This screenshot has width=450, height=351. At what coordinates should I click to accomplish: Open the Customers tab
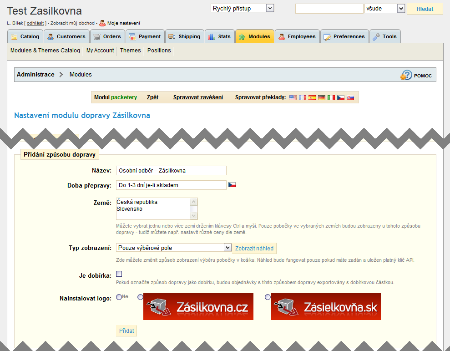(66, 36)
